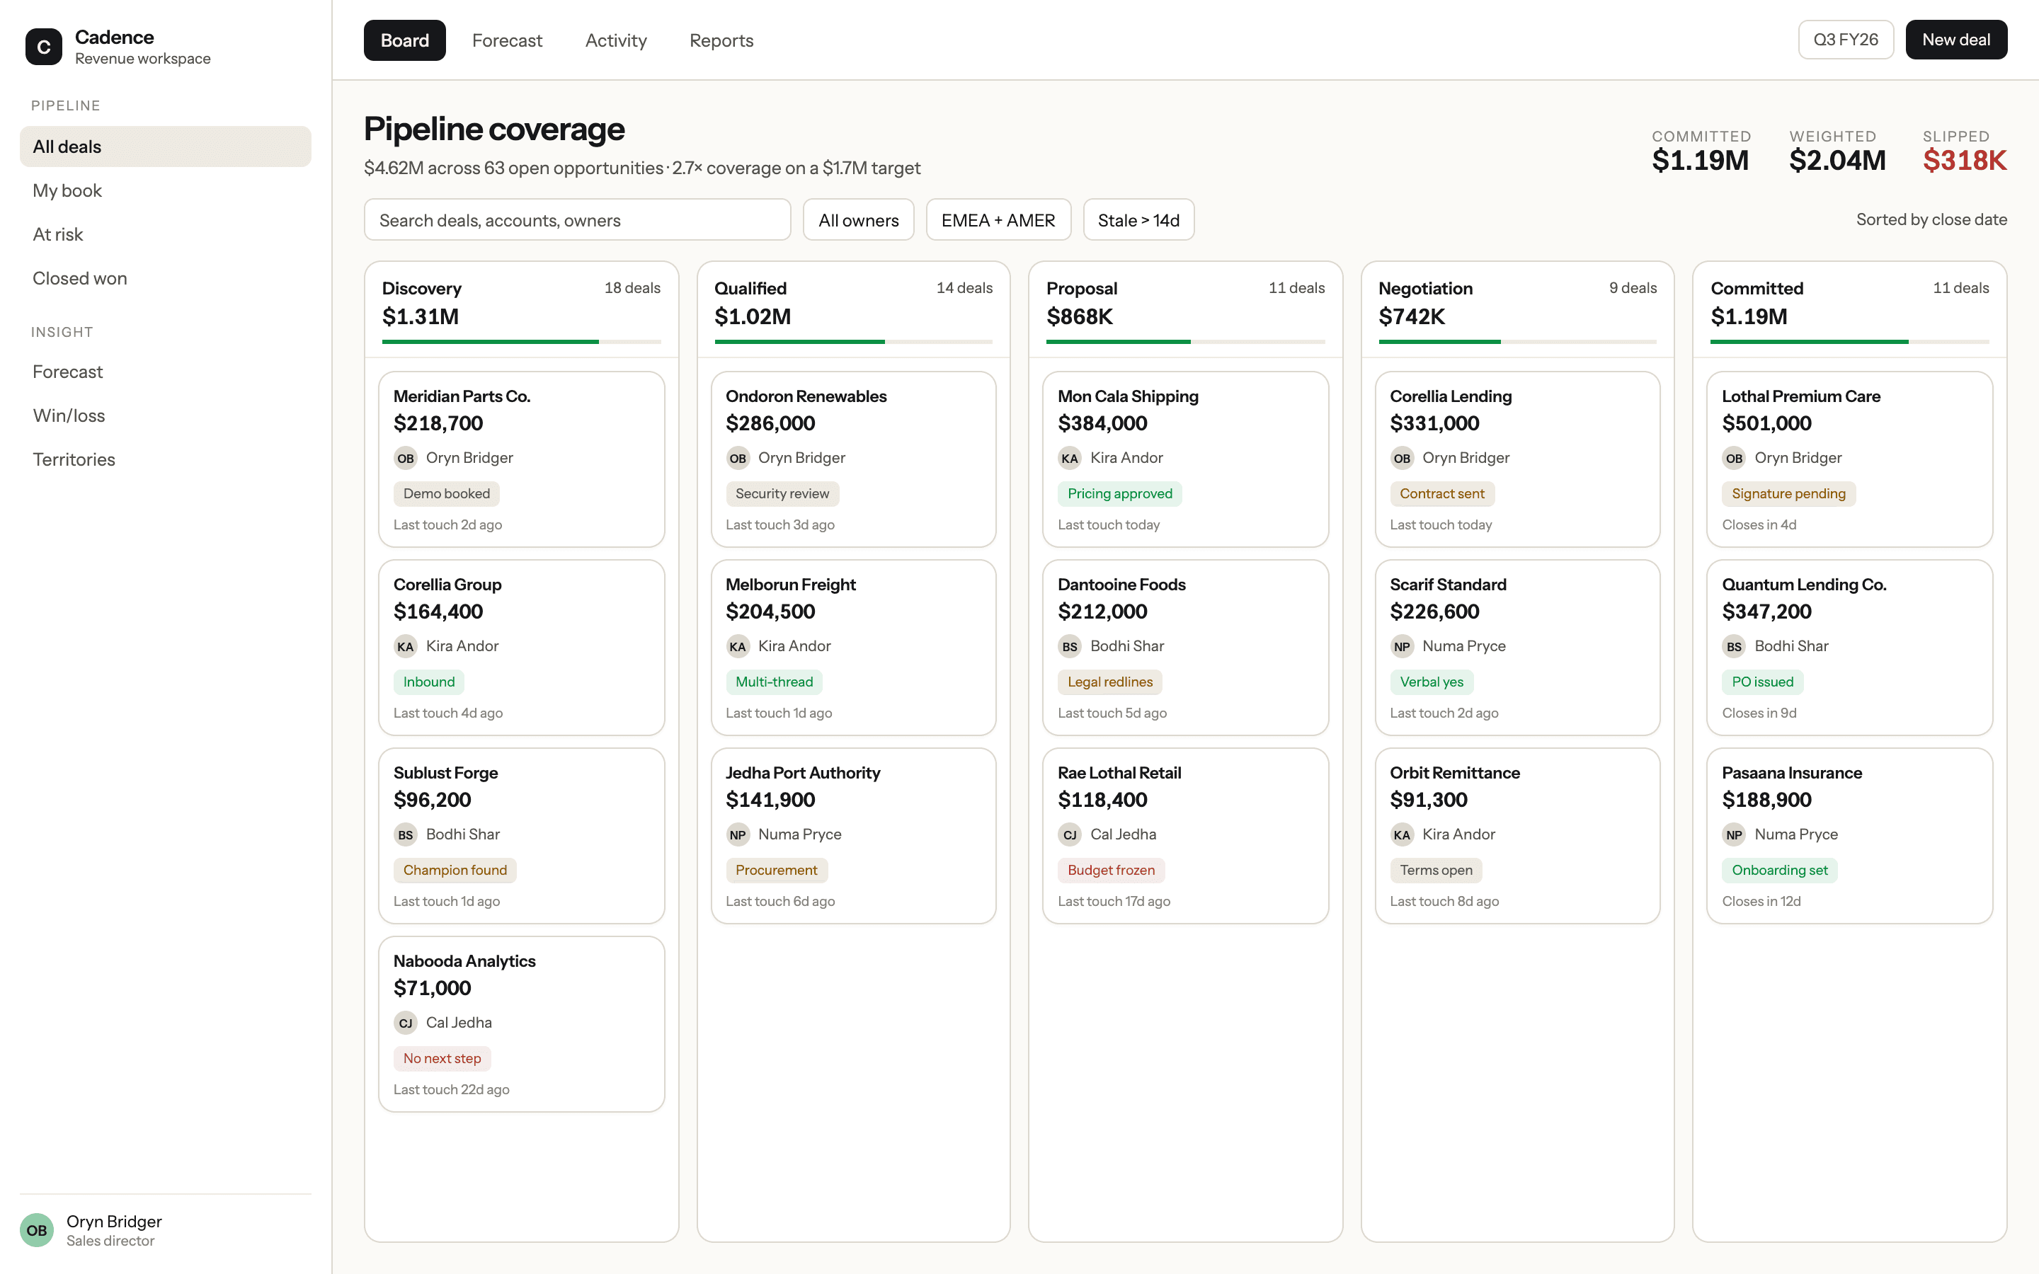This screenshot has width=2039, height=1274.
Task: Click the Procurement tag on Jedha Port Authority
Action: [x=776, y=871]
